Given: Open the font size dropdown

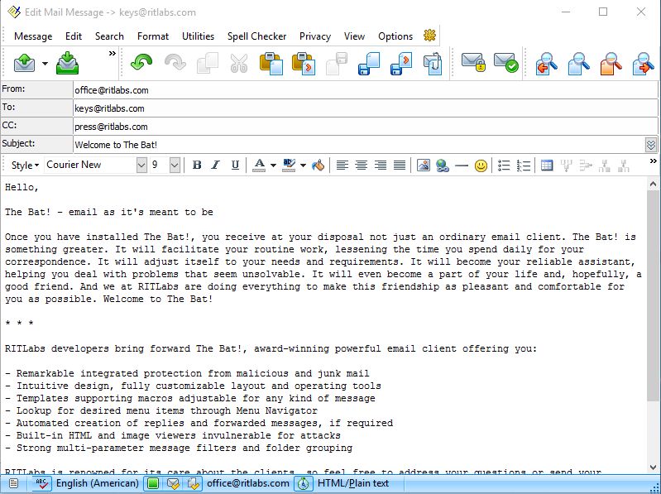Looking at the screenshot, I should point(175,165).
